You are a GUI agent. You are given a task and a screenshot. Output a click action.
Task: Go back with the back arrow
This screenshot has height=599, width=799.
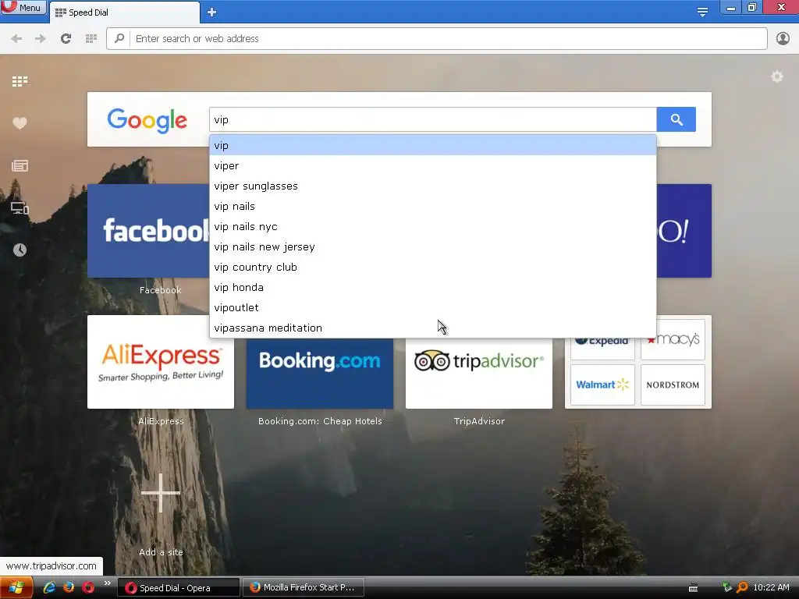point(16,39)
